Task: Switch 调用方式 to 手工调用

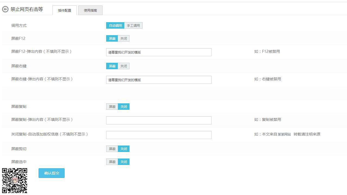Action: (133, 25)
